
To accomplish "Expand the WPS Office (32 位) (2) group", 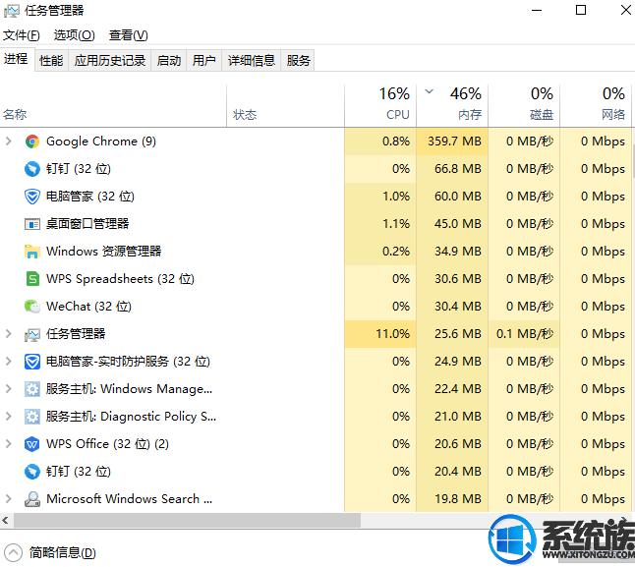I will (x=9, y=444).
